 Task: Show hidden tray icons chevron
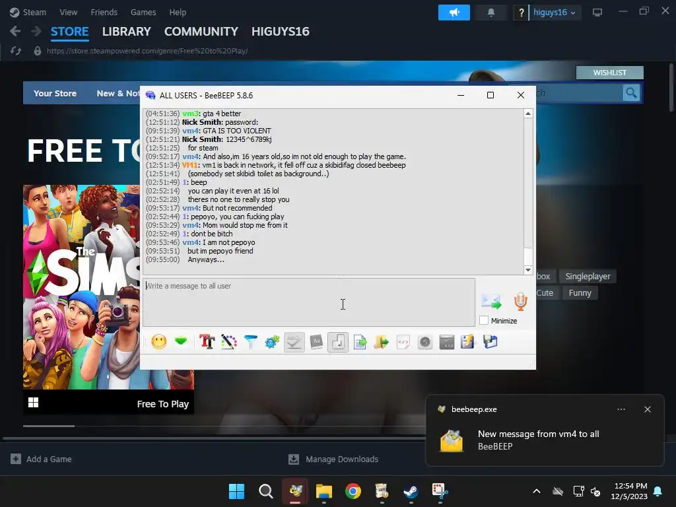click(x=537, y=491)
